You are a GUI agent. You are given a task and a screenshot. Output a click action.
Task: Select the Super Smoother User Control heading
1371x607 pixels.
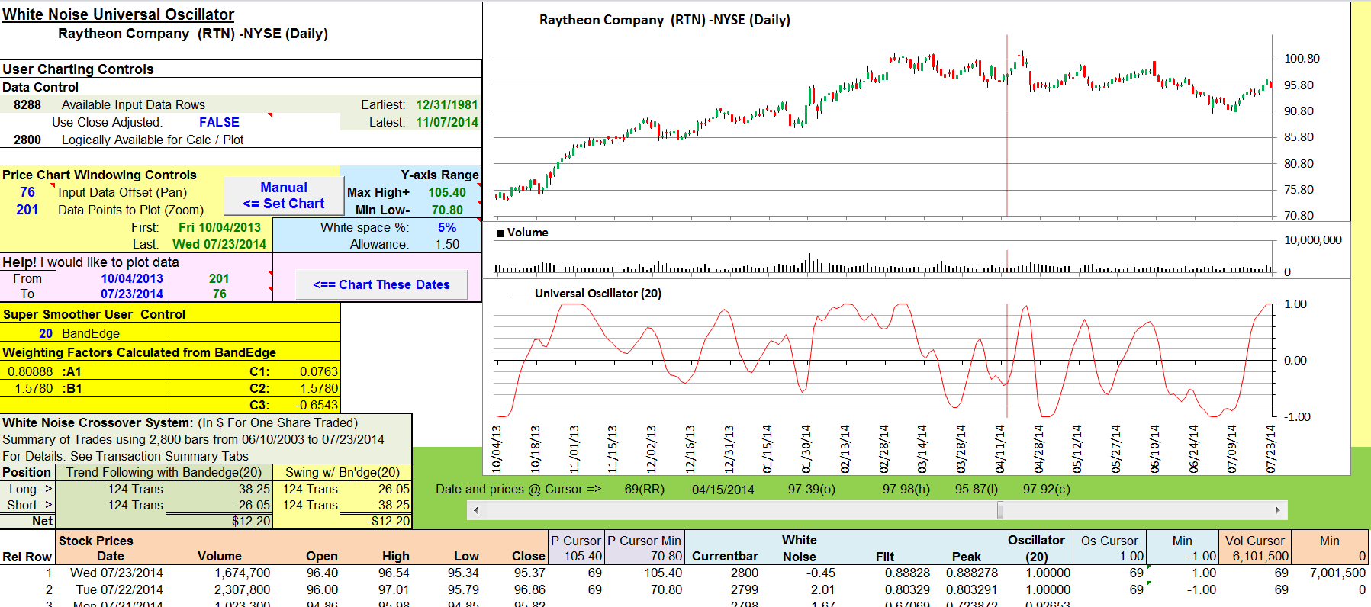(94, 314)
